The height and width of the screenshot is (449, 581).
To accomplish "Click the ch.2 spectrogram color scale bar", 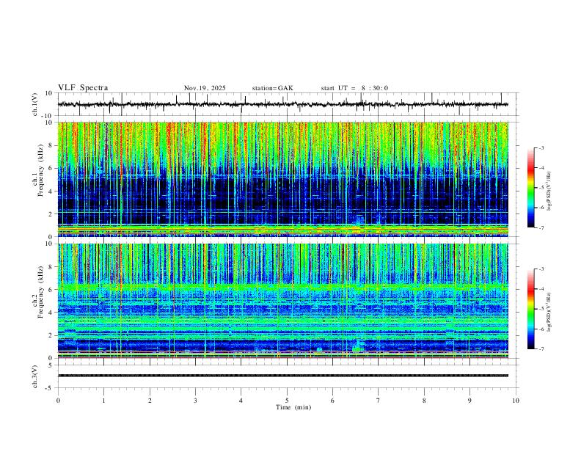I will [x=530, y=309].
